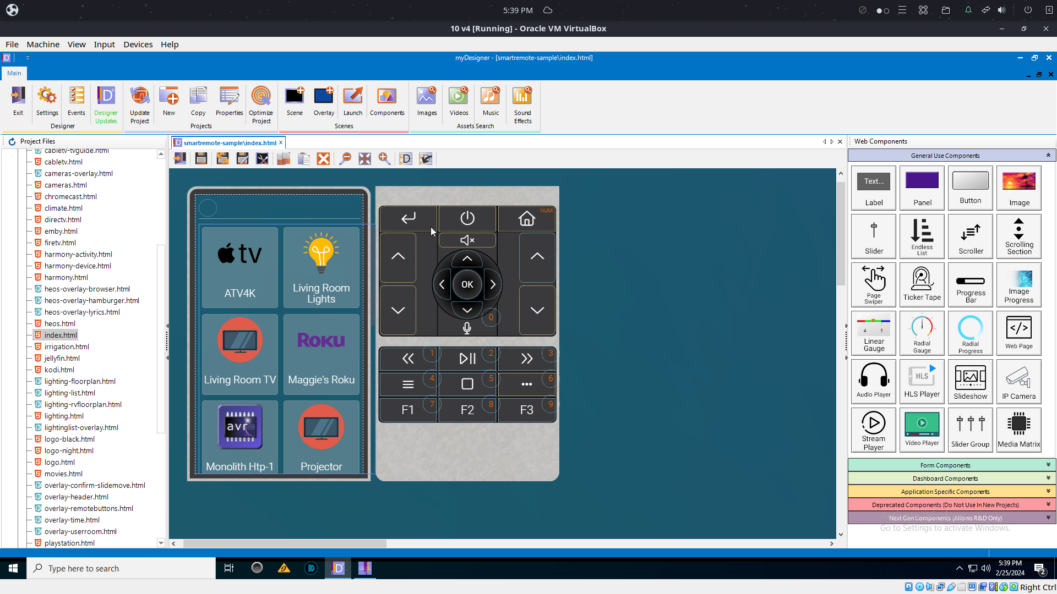
Task: Click the taskbar search box
Action: pyautogui.click(x=121, y=568)
